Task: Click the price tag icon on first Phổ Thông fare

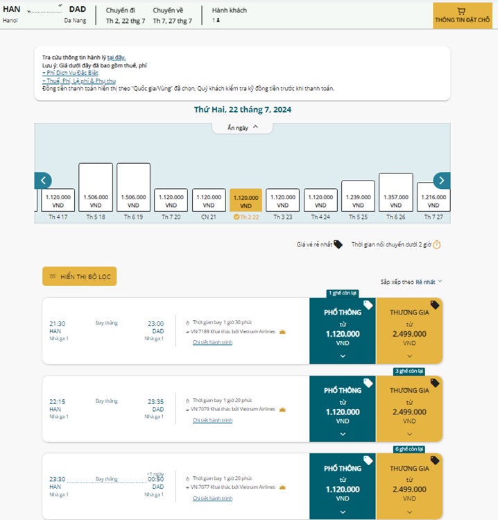Action: [x=368, y=305]
